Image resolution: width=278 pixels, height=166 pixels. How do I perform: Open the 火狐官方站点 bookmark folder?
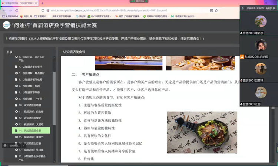click(10, 16)
